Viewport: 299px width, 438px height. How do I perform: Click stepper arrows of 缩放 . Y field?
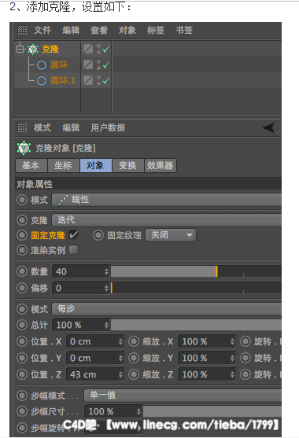[x=232, y=358]
